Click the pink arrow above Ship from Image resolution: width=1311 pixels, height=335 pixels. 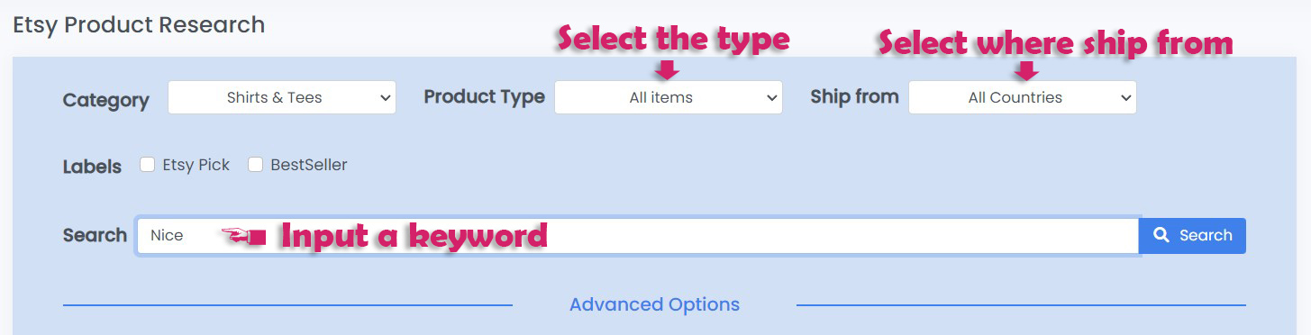1026,70
